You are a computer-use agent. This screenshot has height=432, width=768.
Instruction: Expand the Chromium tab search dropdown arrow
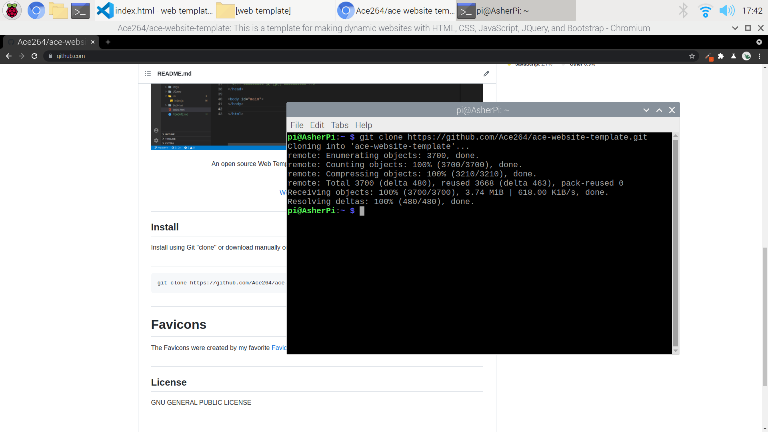[759, 42]
